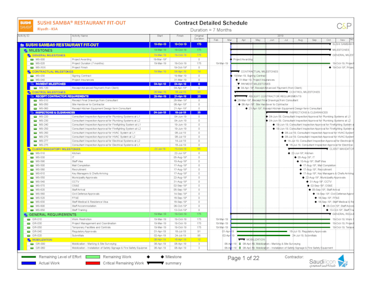
Task: Click the May month header in timeline
Action: (x=258, y=40)
